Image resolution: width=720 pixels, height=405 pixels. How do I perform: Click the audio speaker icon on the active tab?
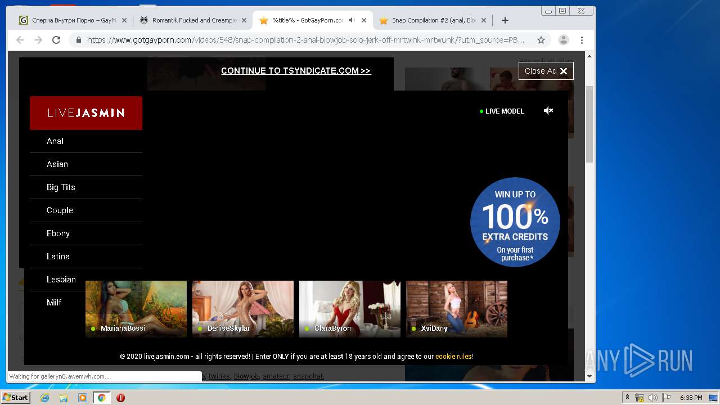tap(352, 20)
